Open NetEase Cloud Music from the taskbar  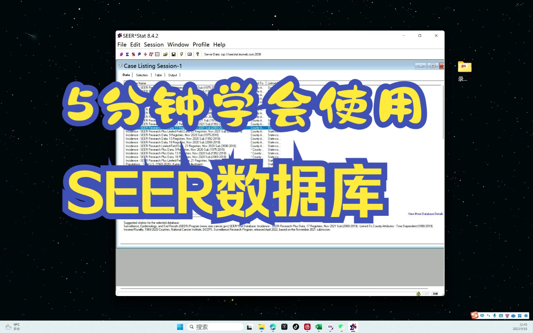(x=307, y=327)
